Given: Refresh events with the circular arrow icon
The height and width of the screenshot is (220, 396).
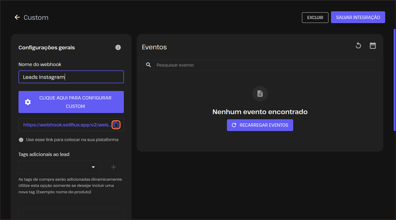Looking at the screenshot, I should [x=358, y=46].
